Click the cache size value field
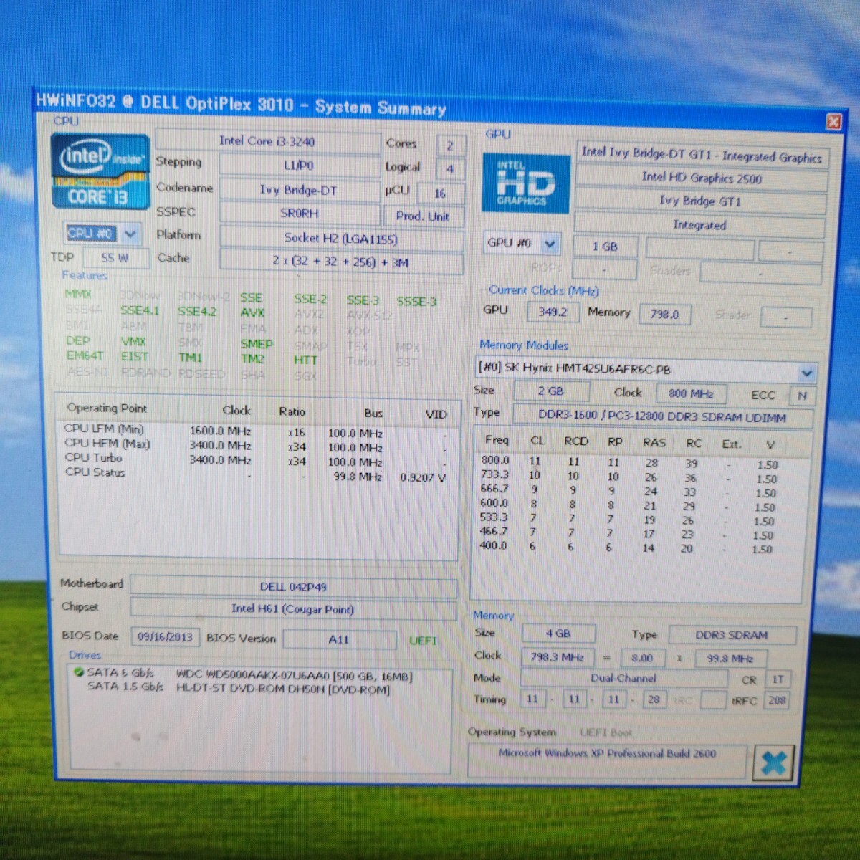The height and width of the screenshot is (860, 860). 340,262
